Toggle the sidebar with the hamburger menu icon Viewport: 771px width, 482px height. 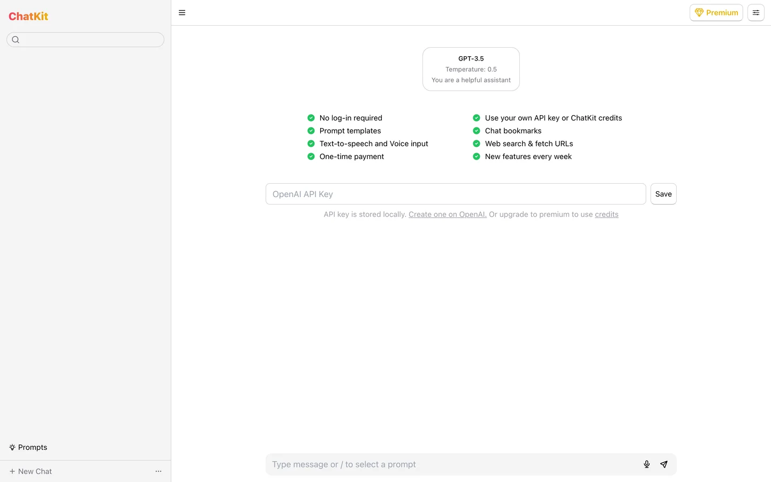click(182, 13)
